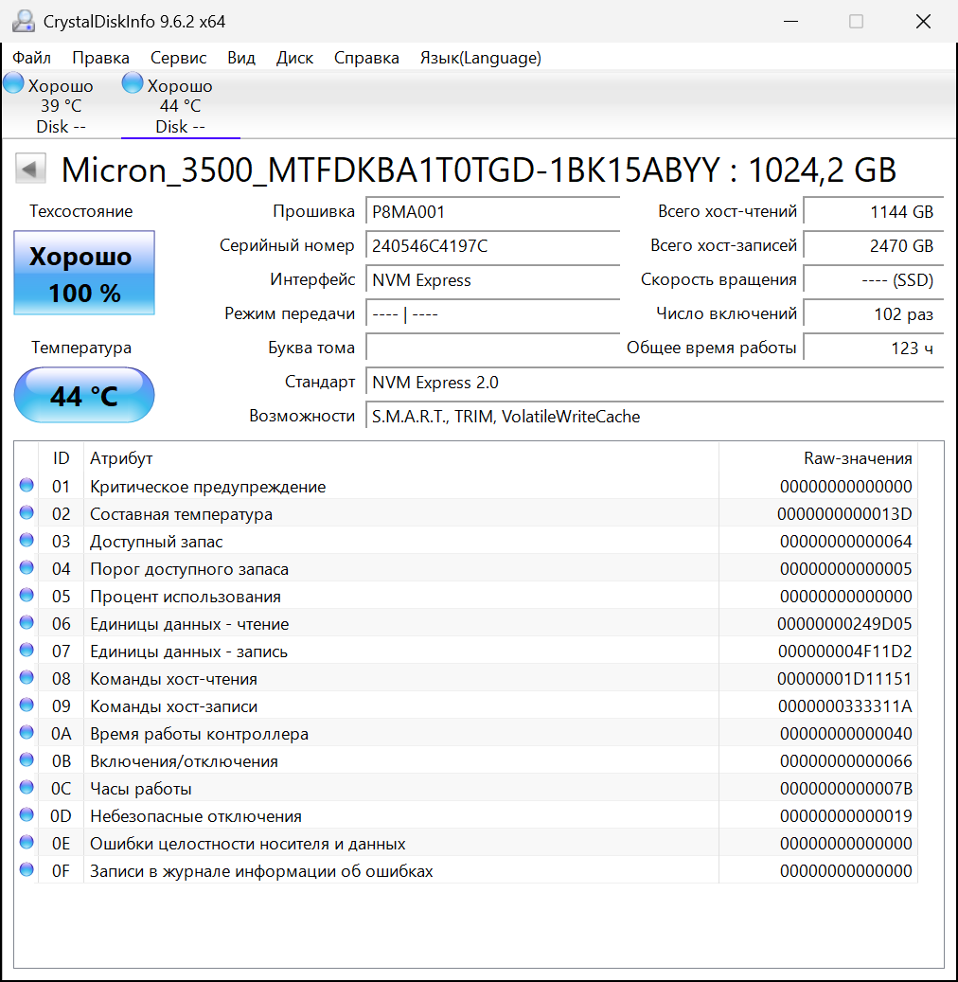
Task: Click raw value 000000004F11D2
Action: [845, 652]
